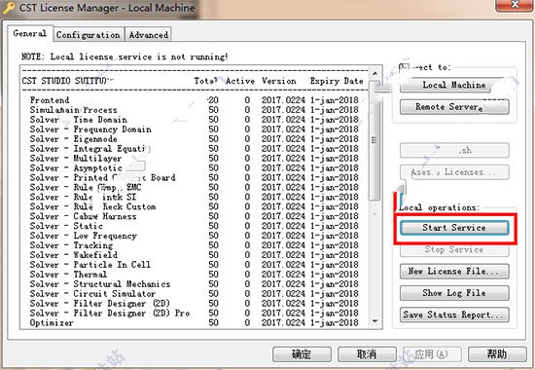Load a New License File
The height and width of the screenshot is (370, 535).
454,272
